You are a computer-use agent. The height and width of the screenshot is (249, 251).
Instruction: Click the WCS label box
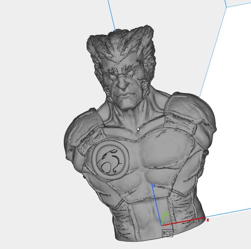167,233
